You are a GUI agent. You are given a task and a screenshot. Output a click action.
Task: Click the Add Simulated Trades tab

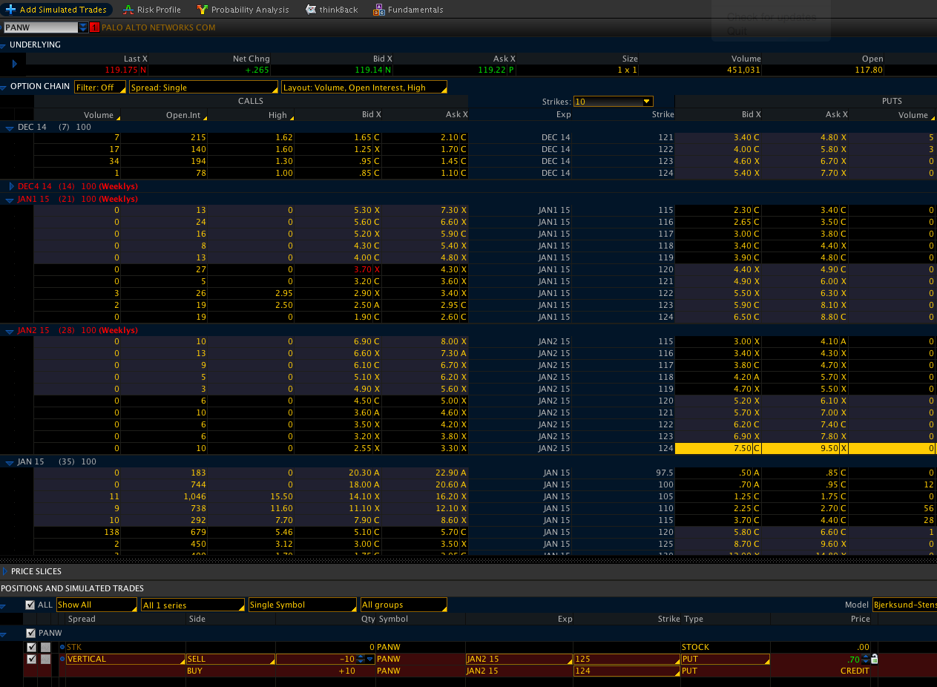pyautogui.click(x=56, y=10)
